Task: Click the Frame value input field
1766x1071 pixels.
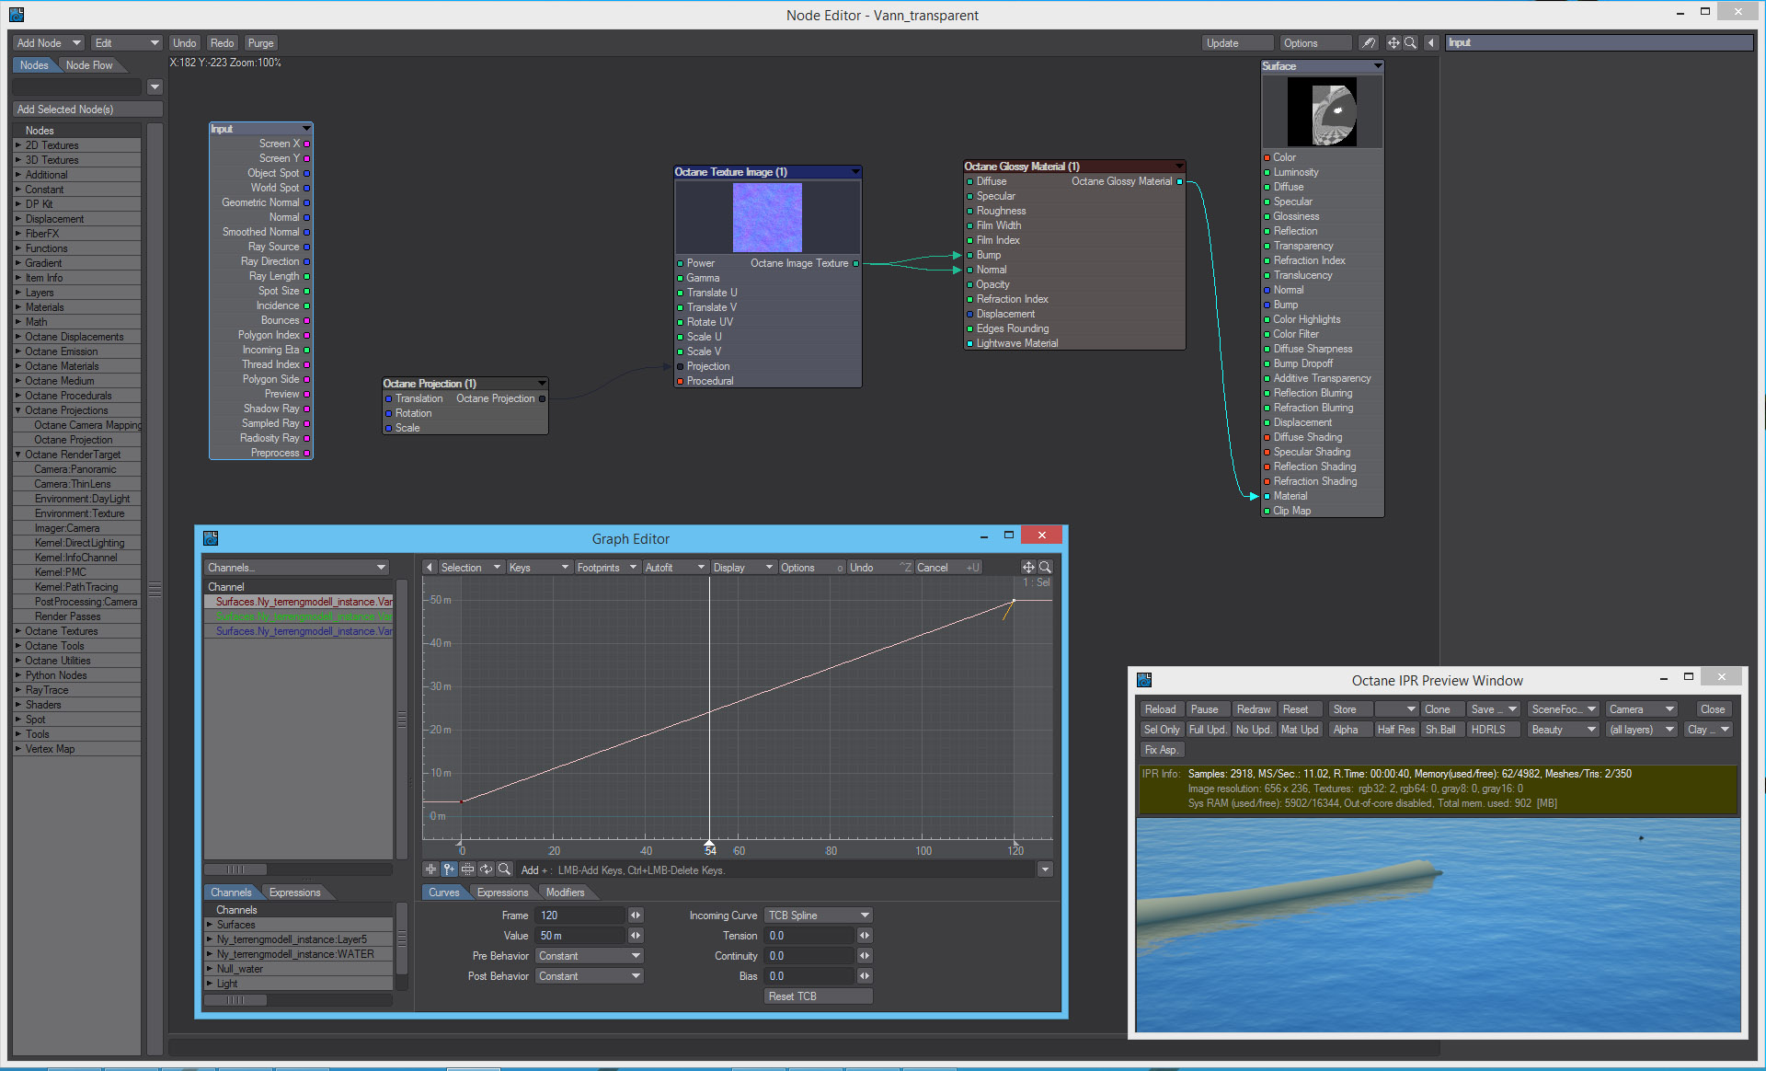Action: [581, 916]
